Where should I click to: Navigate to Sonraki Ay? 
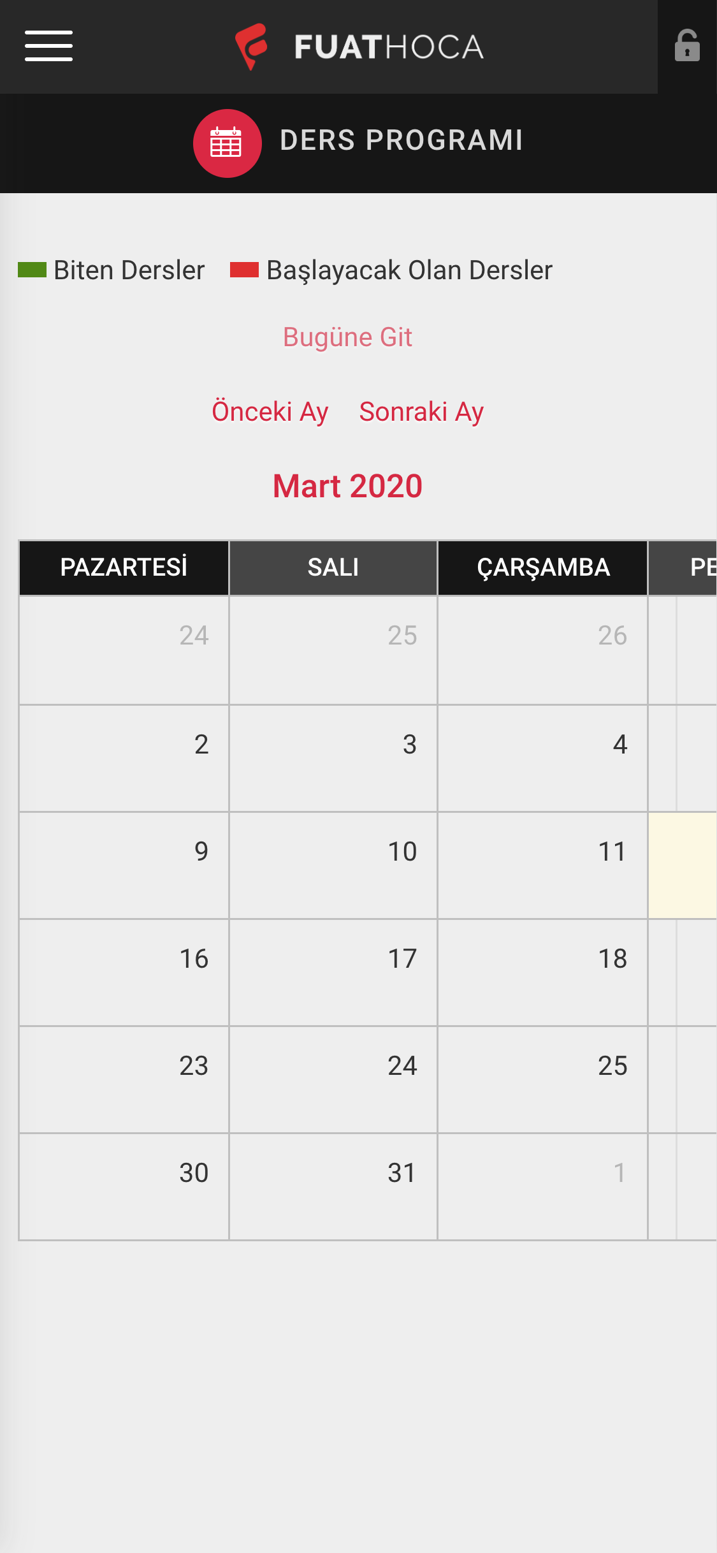coord(421,412)
